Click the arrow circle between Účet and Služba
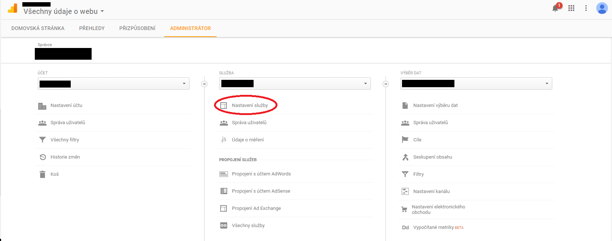Viewport: 612px width, 241px height. (x=204, y=84)
